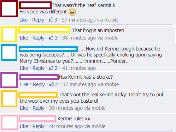The width and height of the screenshot is (176, 132).
Task: Open the dark red-framed commenter avatar
Action: (x=9, y=9)
